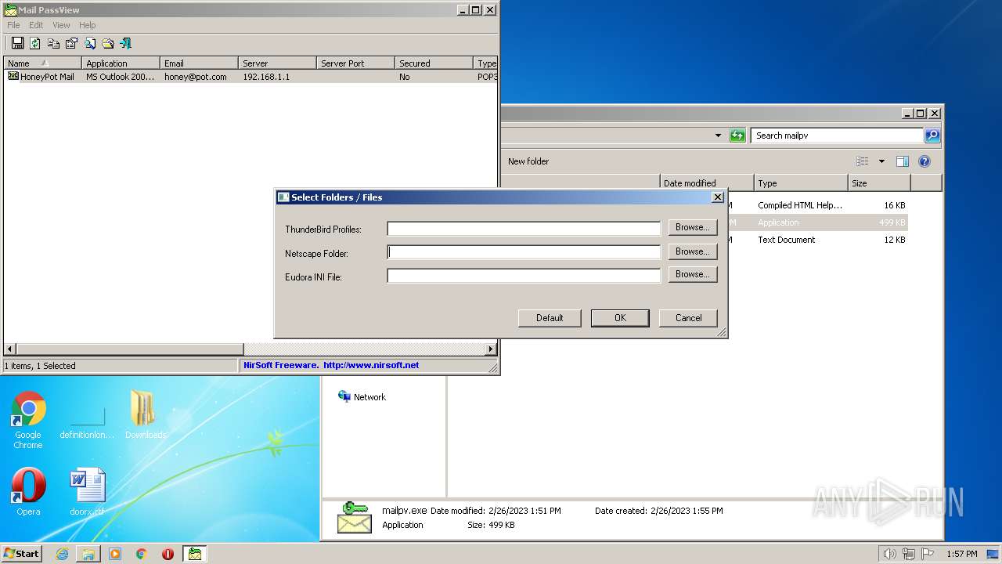Click the Refresh toolbar icon in Mail PassView
The width and height of the screenshot is (1002, 564).
(x=35, y=43)
